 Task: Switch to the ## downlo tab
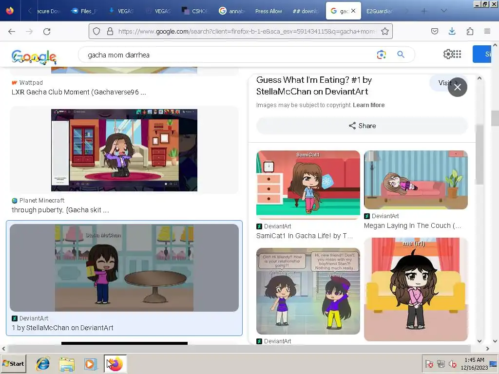(306, 11)
